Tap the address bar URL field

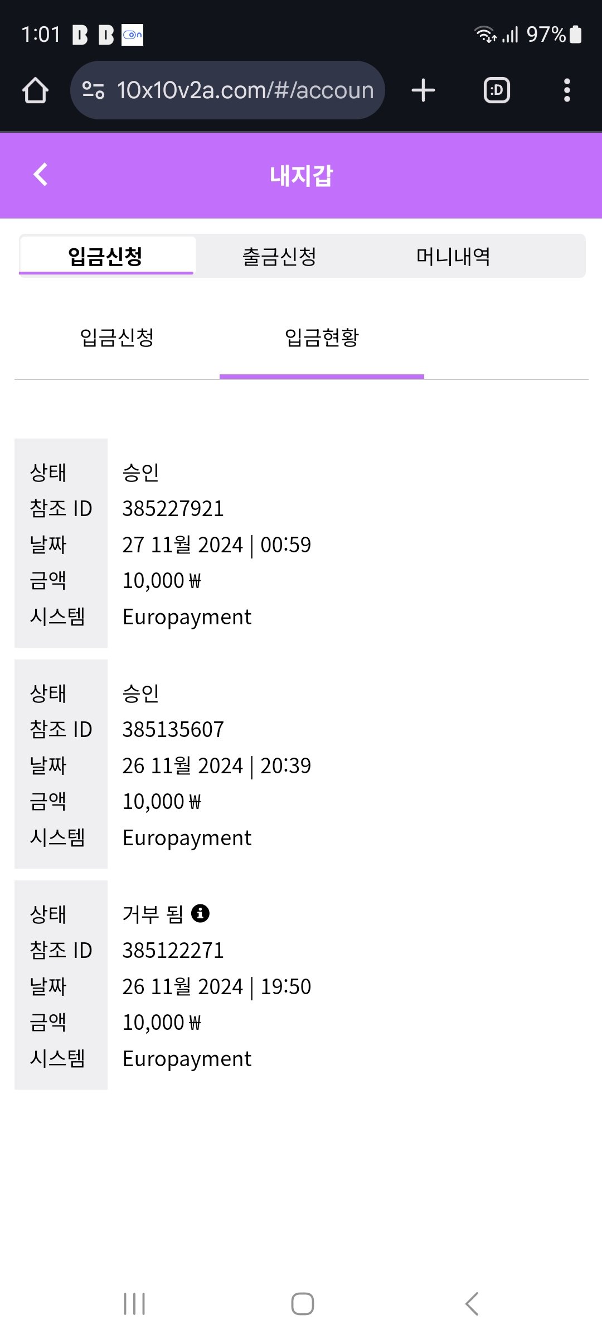tap(245, 90)
